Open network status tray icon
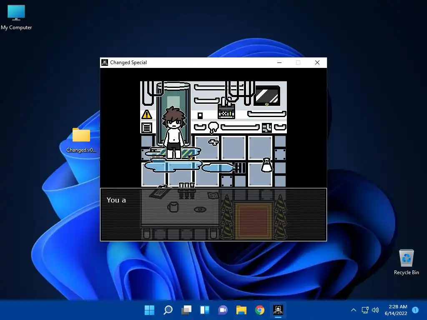This screenshot has width=427, height=320. [365, 310]
